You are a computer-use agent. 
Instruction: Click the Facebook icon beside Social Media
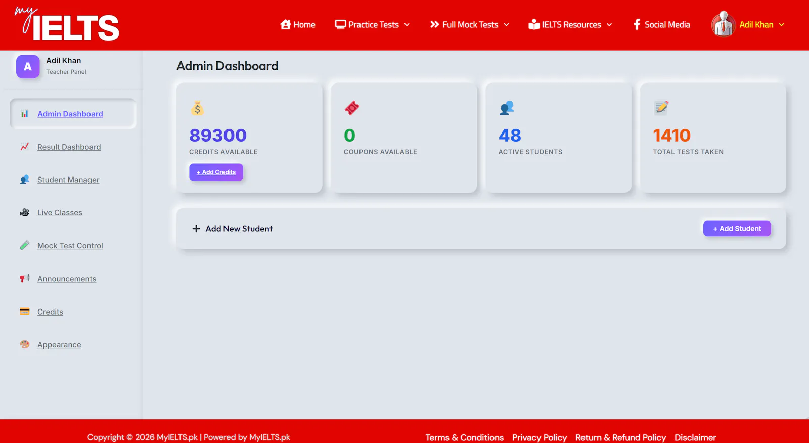pos(637,24)
